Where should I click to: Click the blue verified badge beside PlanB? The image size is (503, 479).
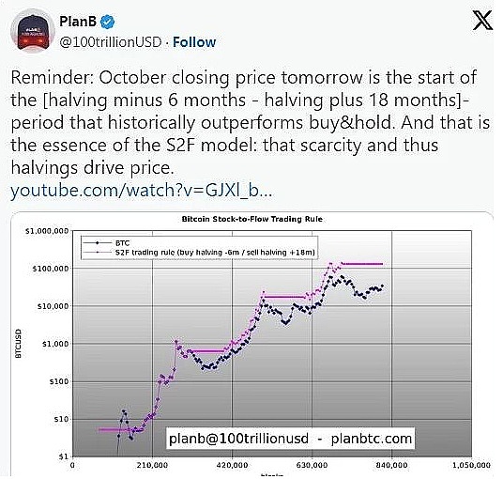[x=108, y=22]
